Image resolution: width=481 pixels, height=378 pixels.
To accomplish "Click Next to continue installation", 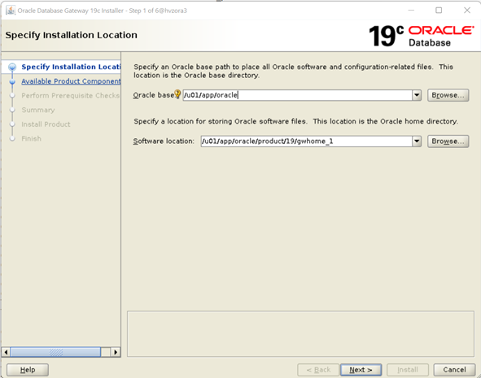I will [x=361, y=370].
